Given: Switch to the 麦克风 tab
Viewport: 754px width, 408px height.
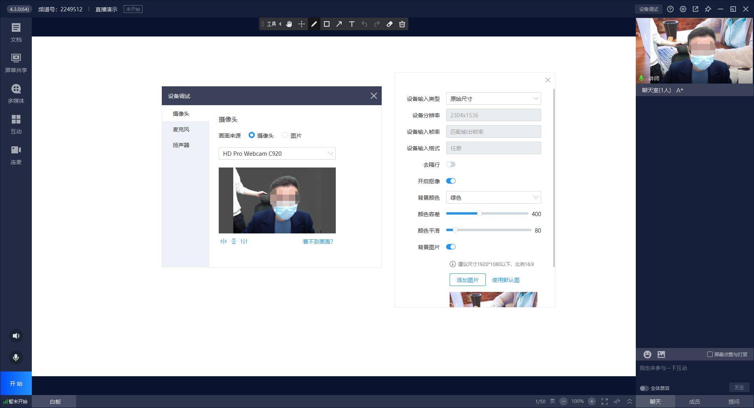Looking at the screenshot, I should click(181, 129).
